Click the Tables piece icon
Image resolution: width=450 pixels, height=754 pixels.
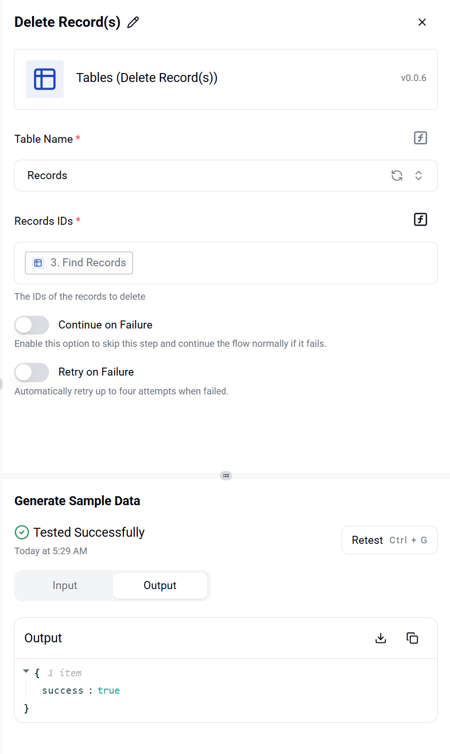45,79
